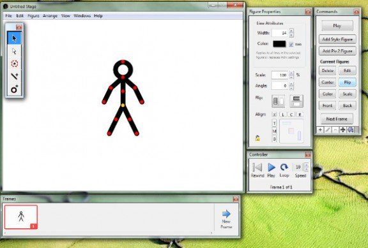This screenshot has width=368, height=248.
Task: Increase the Angle value with the up stepper
Action: (291, 84)
